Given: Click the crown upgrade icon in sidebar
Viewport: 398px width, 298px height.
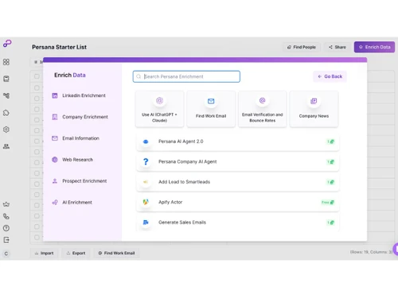Looking at the screenshot, I should click(6, 204).
